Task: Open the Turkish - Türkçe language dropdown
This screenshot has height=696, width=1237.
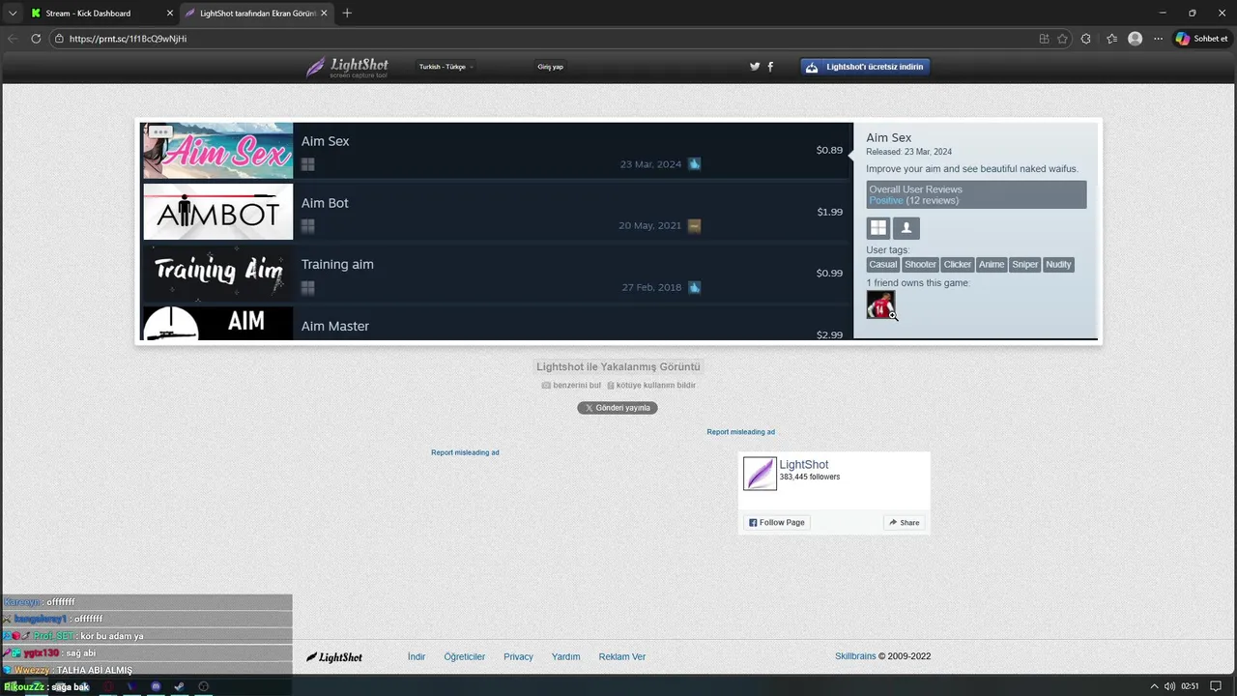Action: pyautogui.click(x=446, y=67)
